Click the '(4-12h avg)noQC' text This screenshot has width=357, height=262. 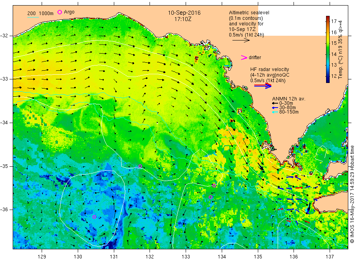coord(270,75)
